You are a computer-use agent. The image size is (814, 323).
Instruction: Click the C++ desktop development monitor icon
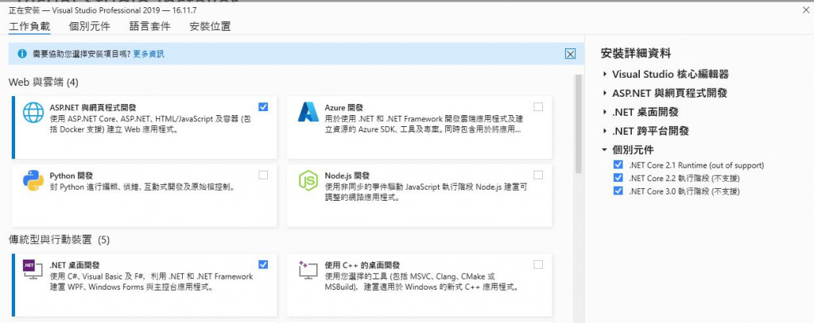pos(308,270)
